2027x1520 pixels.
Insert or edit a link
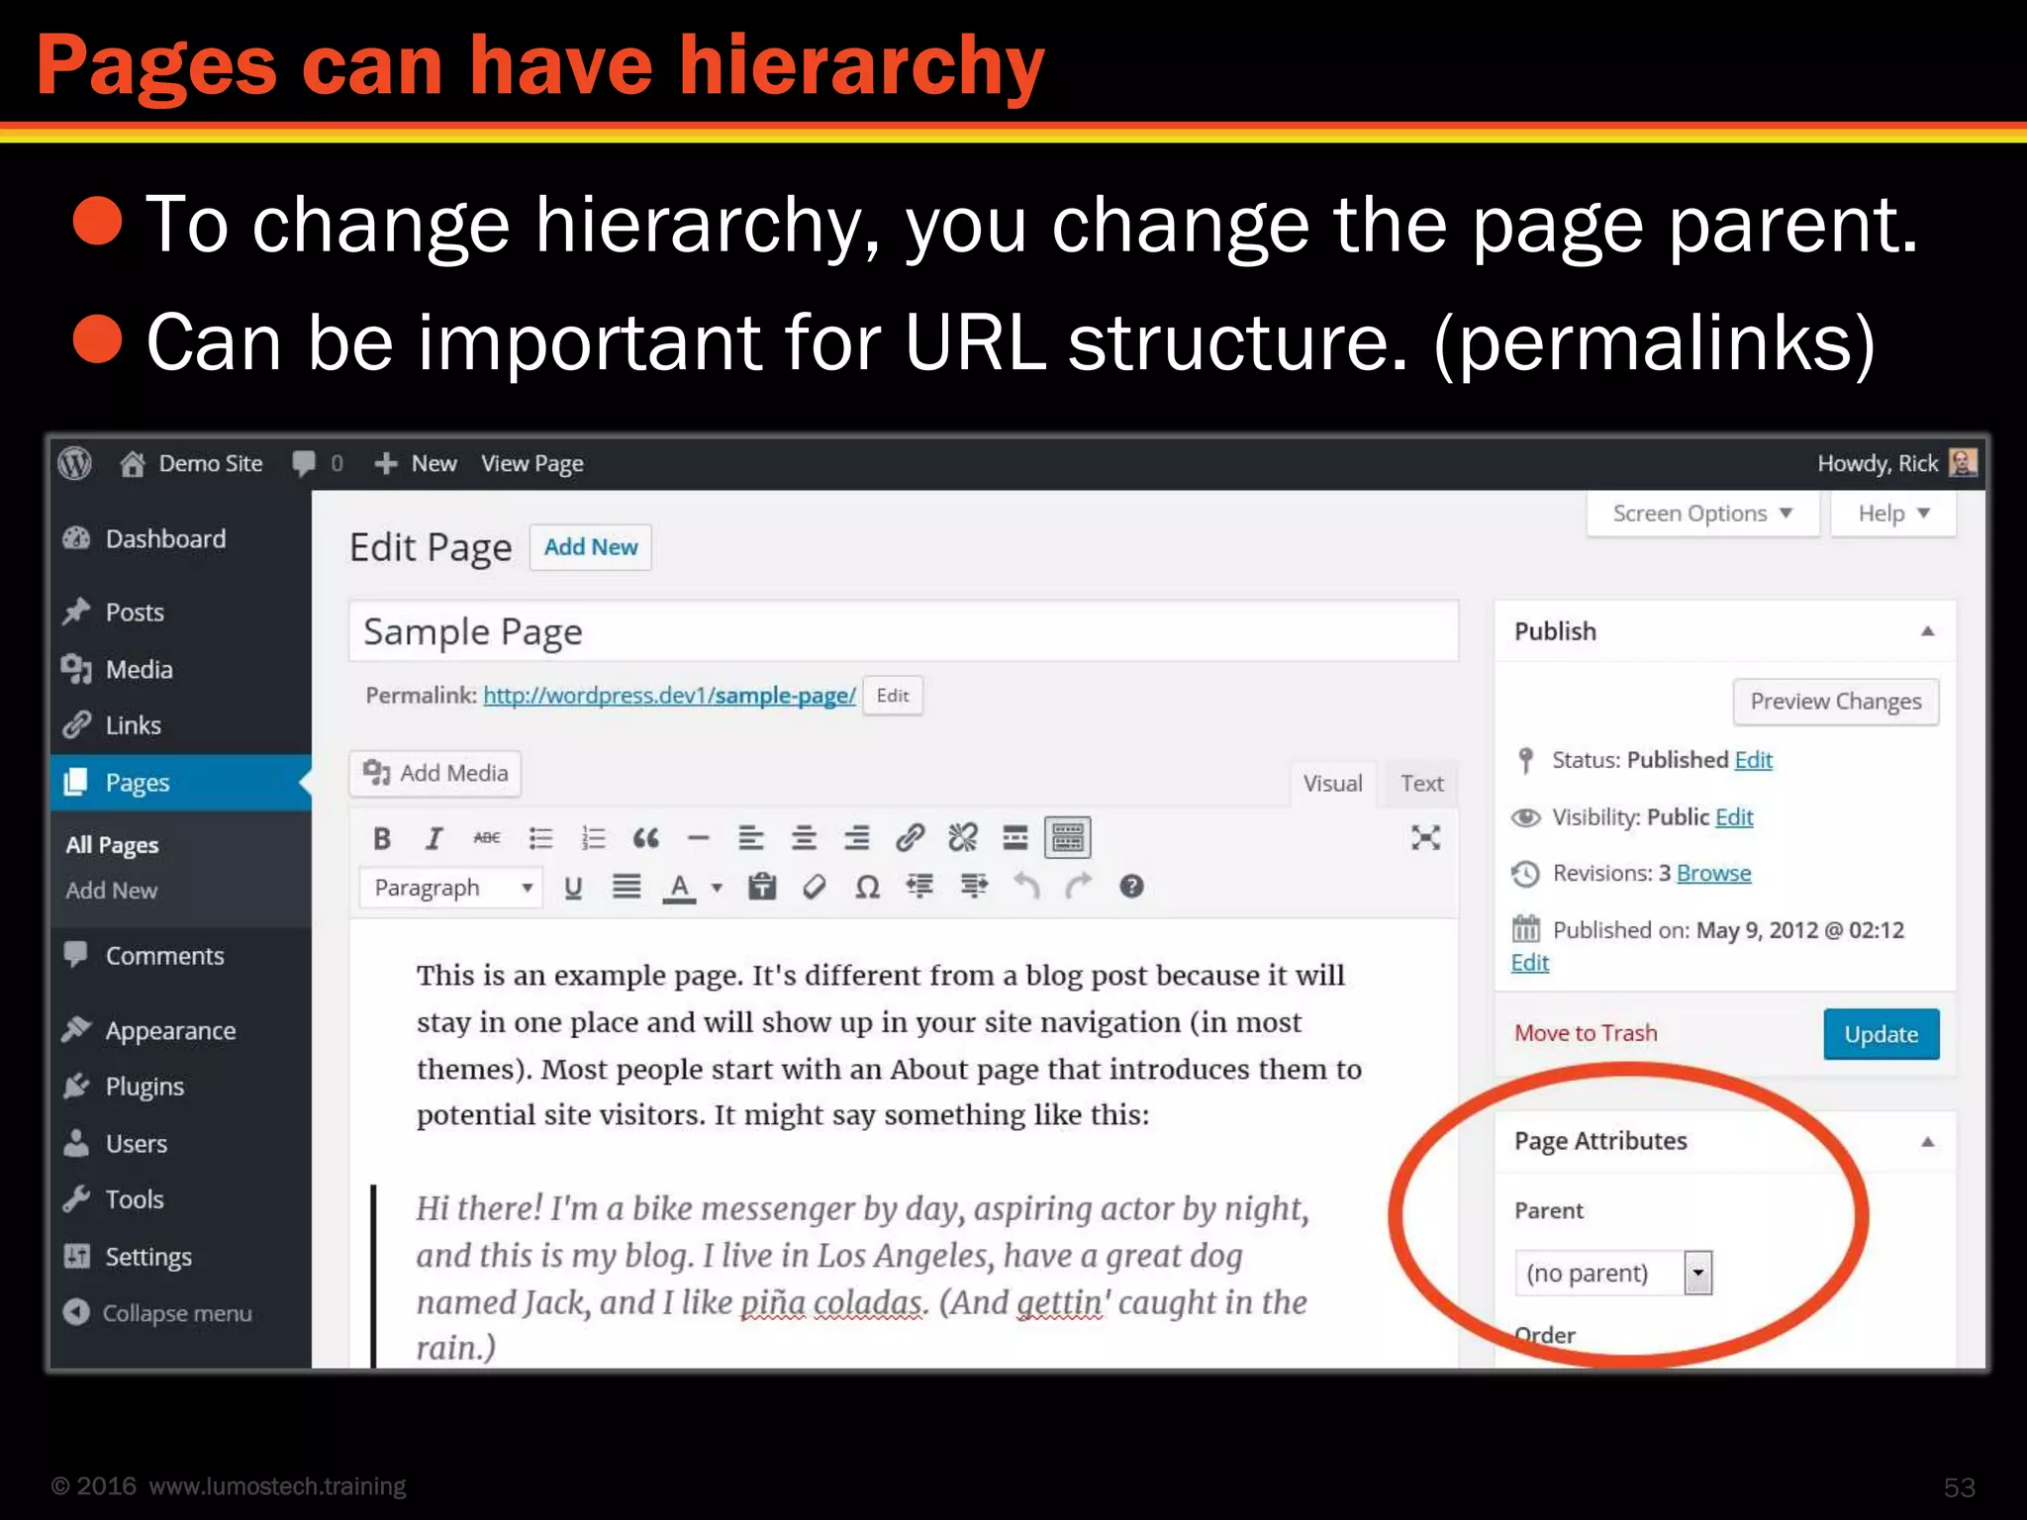(x=910, y=838)
